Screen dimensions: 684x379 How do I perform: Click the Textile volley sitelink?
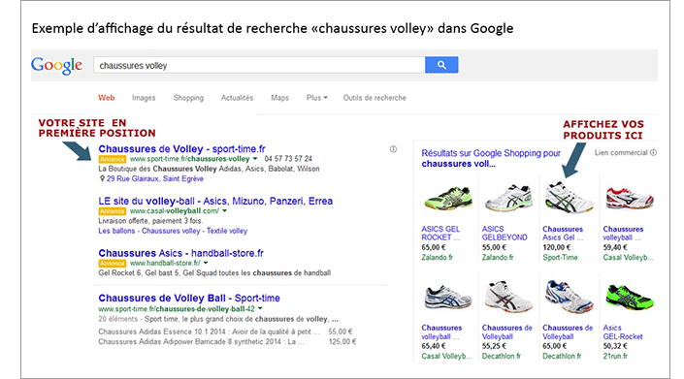(227, 231)
